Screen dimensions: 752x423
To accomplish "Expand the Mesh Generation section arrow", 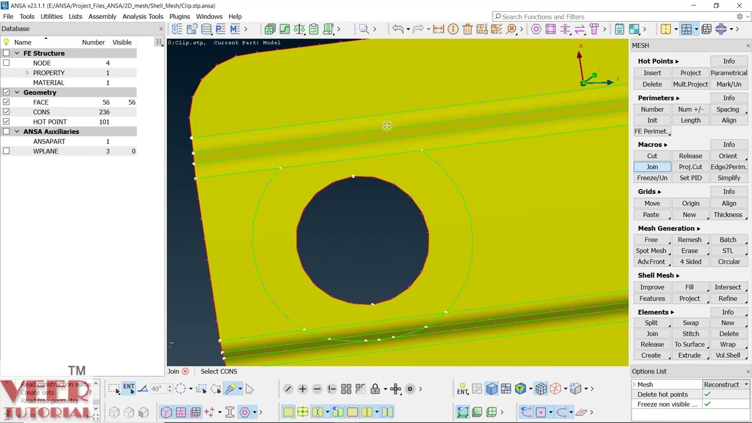I will [698, 229].
